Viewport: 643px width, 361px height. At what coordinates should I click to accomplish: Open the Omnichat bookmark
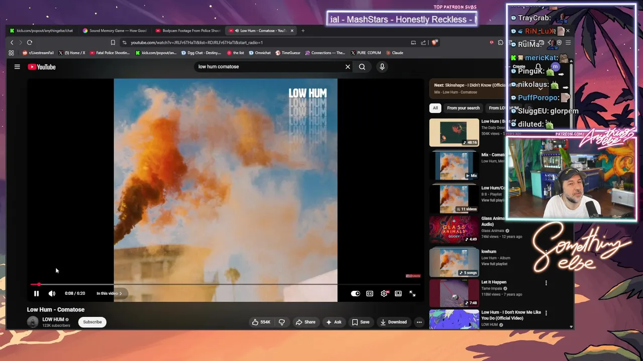pyautogui.click(x=260, y=53)
